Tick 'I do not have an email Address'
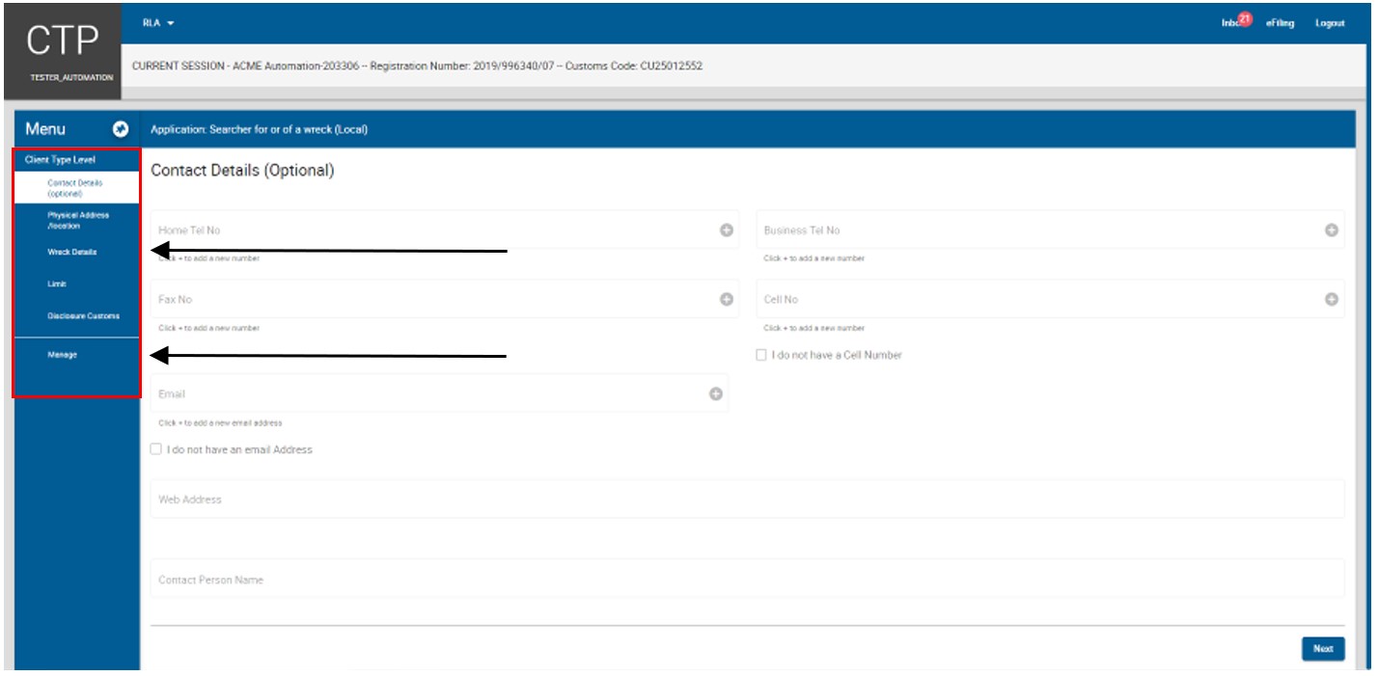1378x676 pixels. click(x=156, y=449)
